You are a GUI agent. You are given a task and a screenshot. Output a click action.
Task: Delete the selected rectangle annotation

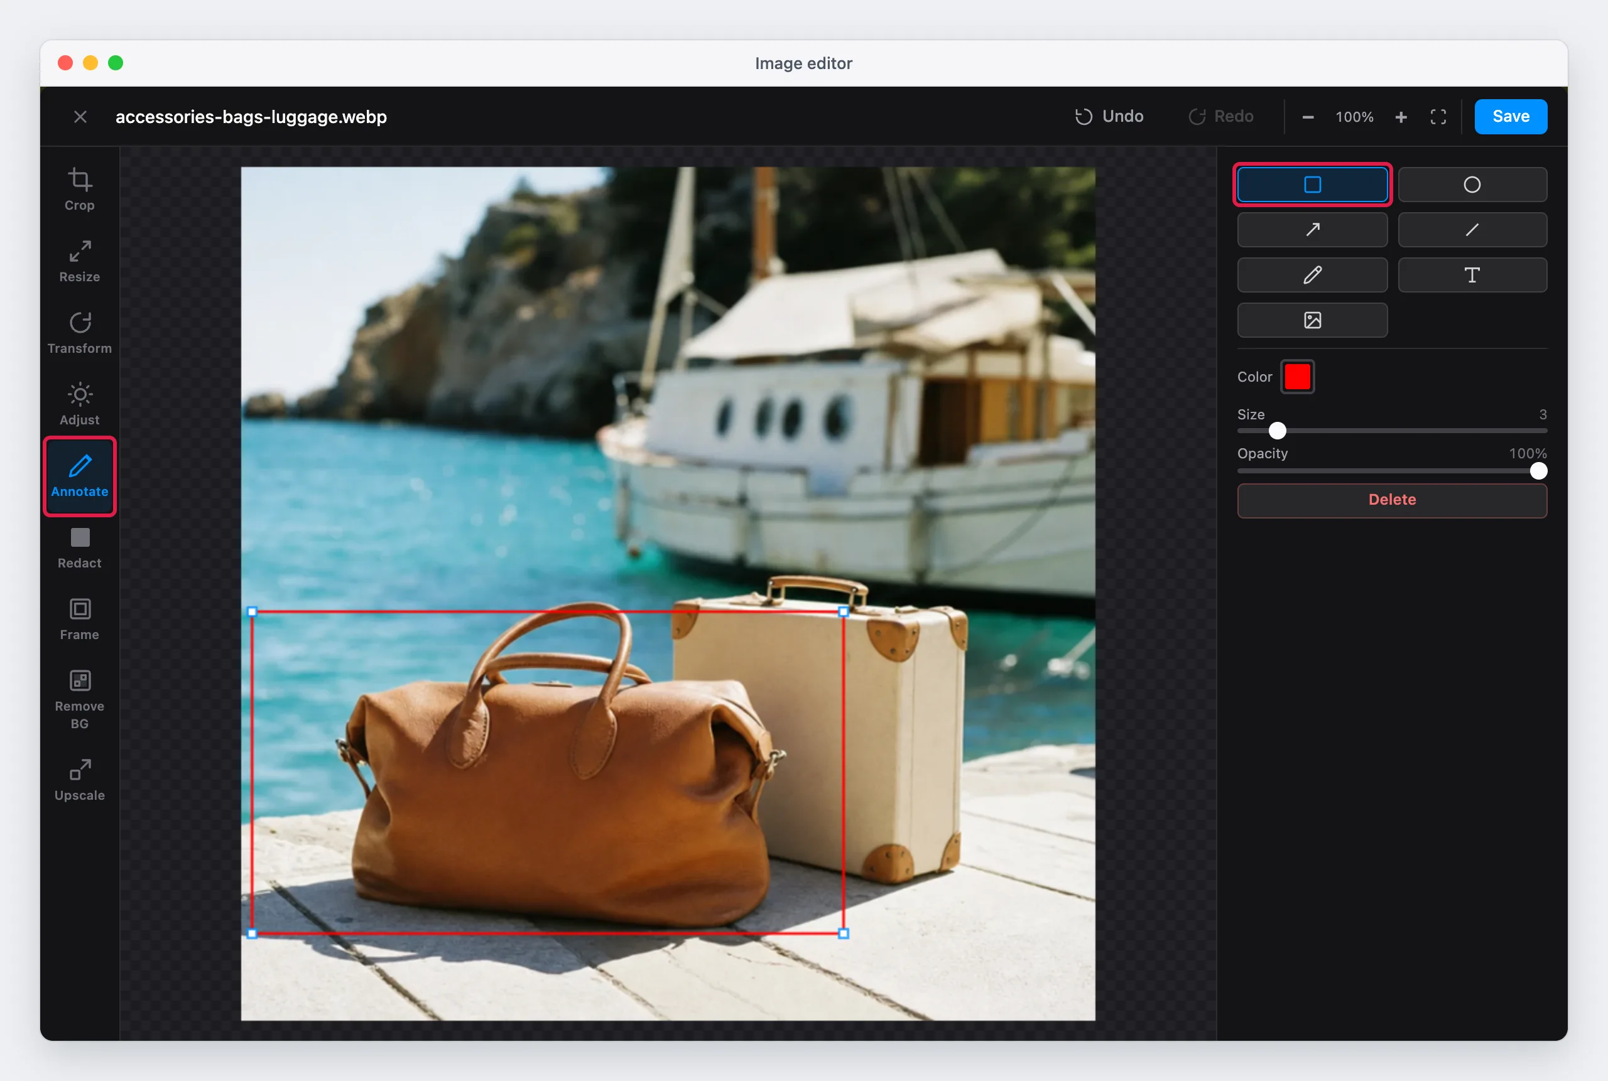(x=1391, y=500)
